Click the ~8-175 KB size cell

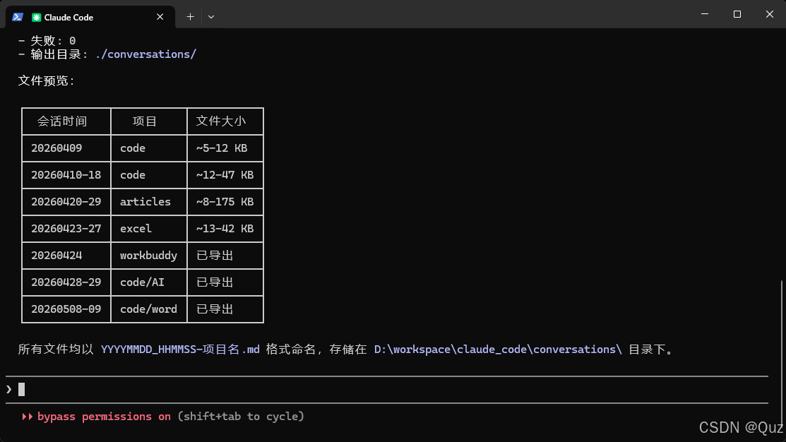tap(225, 202)
